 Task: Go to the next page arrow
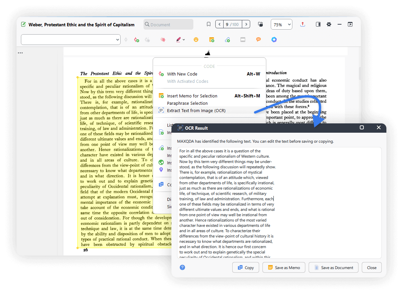pos(246,24)
